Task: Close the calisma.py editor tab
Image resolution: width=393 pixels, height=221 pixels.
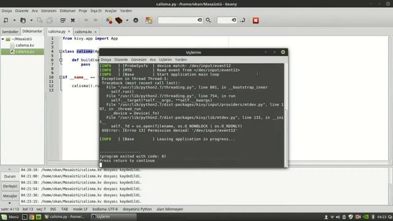Action: pos(69,31)
